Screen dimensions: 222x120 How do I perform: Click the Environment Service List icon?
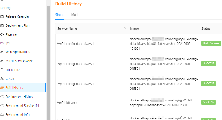[x=2, y=106]
